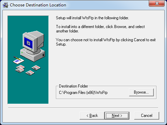Click the notepad with pencil graphic
The width and height of the screenshot is (167, 125).
(18, 60)
